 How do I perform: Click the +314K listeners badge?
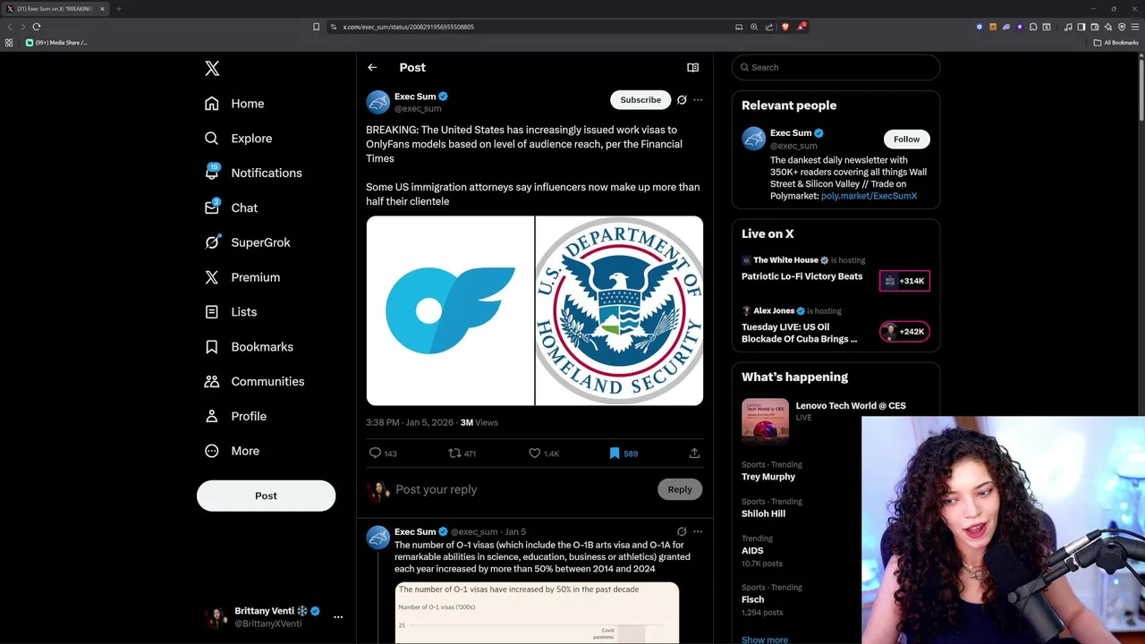pyautogui.click(x=904, y=281)
